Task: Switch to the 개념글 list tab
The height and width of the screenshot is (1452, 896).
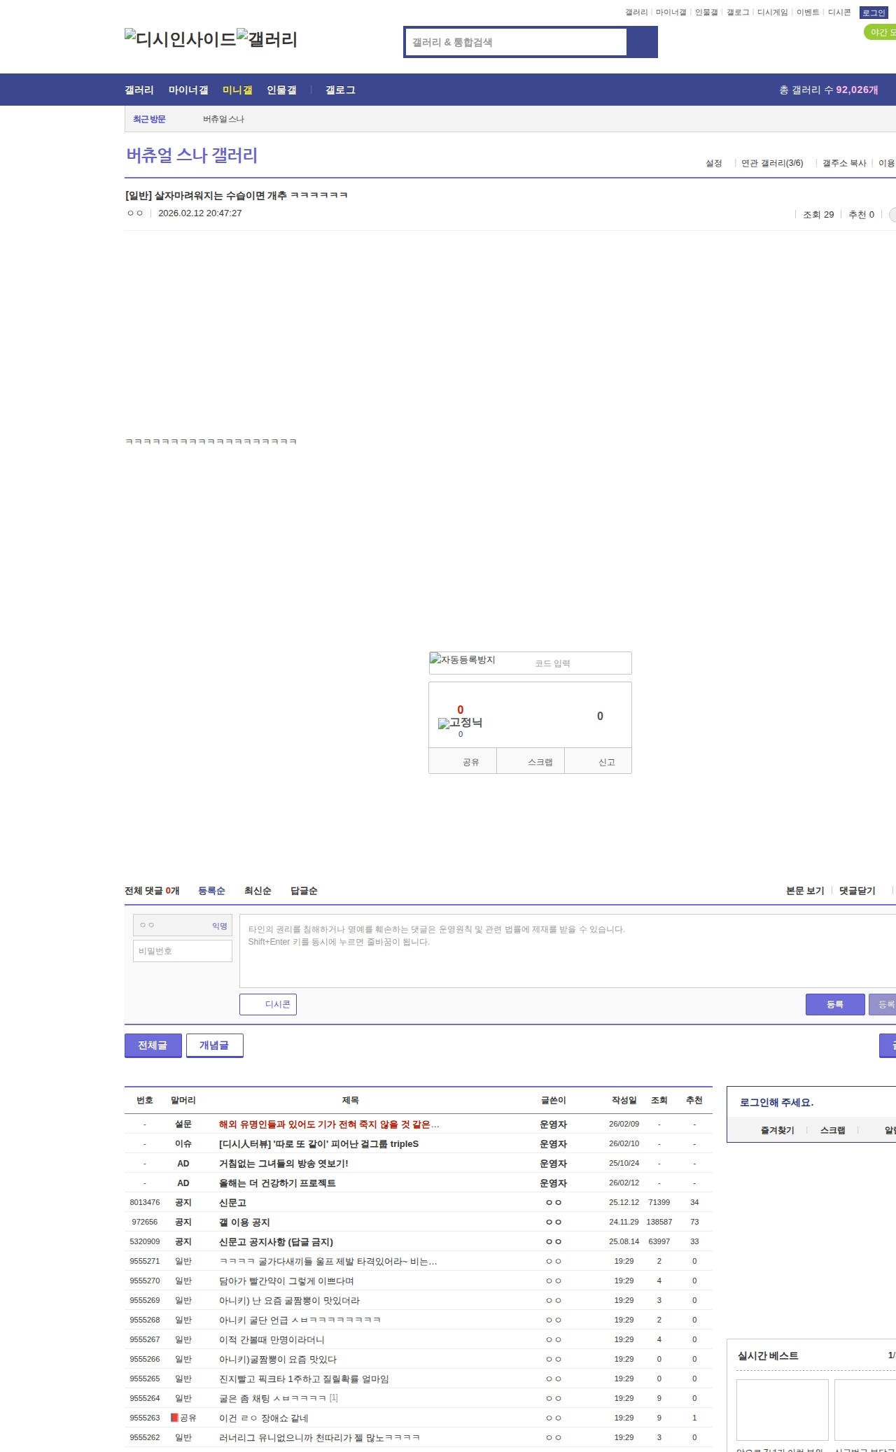Action: click(x=214, y=1045)
